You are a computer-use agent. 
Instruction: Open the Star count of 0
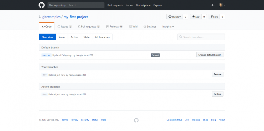204,17
